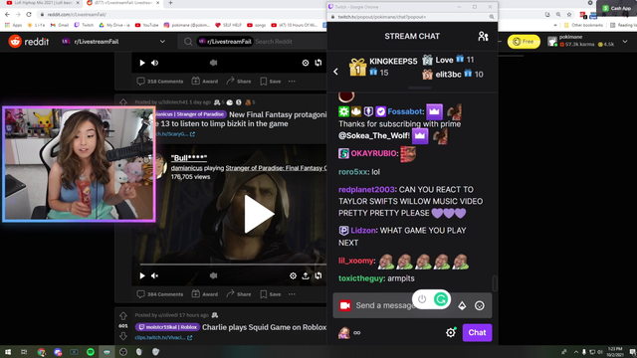
Task: Switch to the Lofi Hiphop Mix YouTube tab
Action: tap(43, 3)
